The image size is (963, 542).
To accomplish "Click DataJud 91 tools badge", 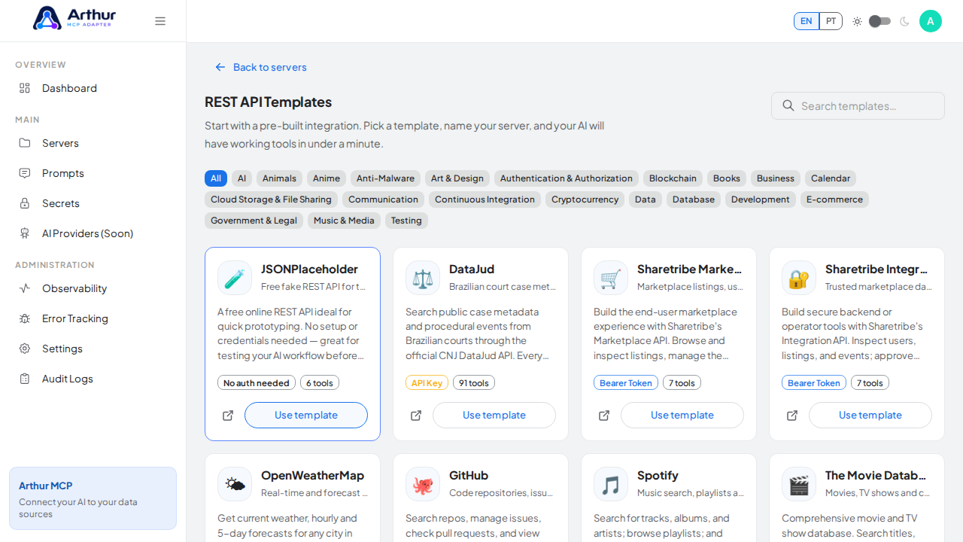I will coord(474,383).
